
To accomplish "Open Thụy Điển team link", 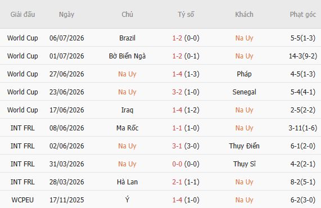I will coord(244,146).
